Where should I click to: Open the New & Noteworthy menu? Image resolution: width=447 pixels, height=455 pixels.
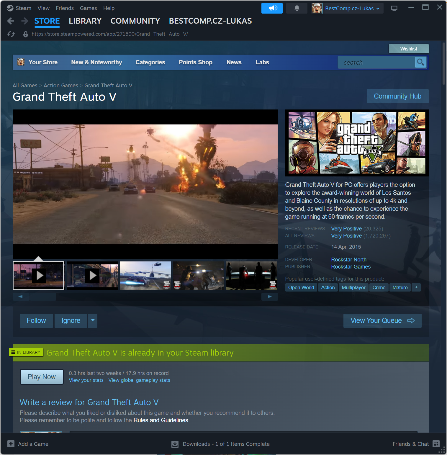click(96, 62)
